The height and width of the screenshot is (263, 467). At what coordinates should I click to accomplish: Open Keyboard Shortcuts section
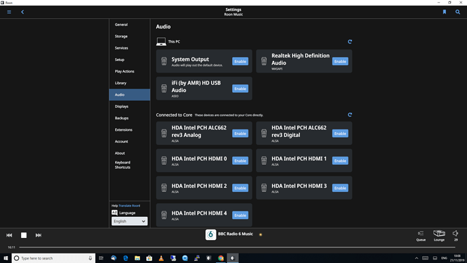[129, 165]
